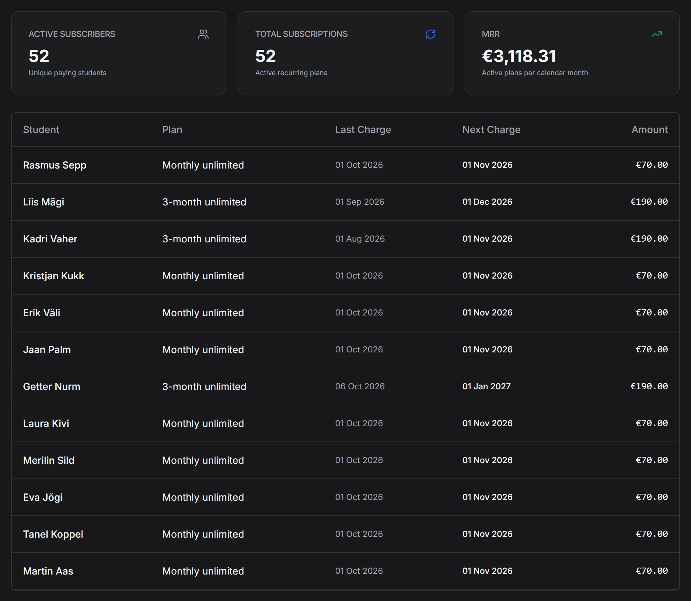Select the Amount column header
The width and height of the screenshot is (691, 601).
point(650,130)
